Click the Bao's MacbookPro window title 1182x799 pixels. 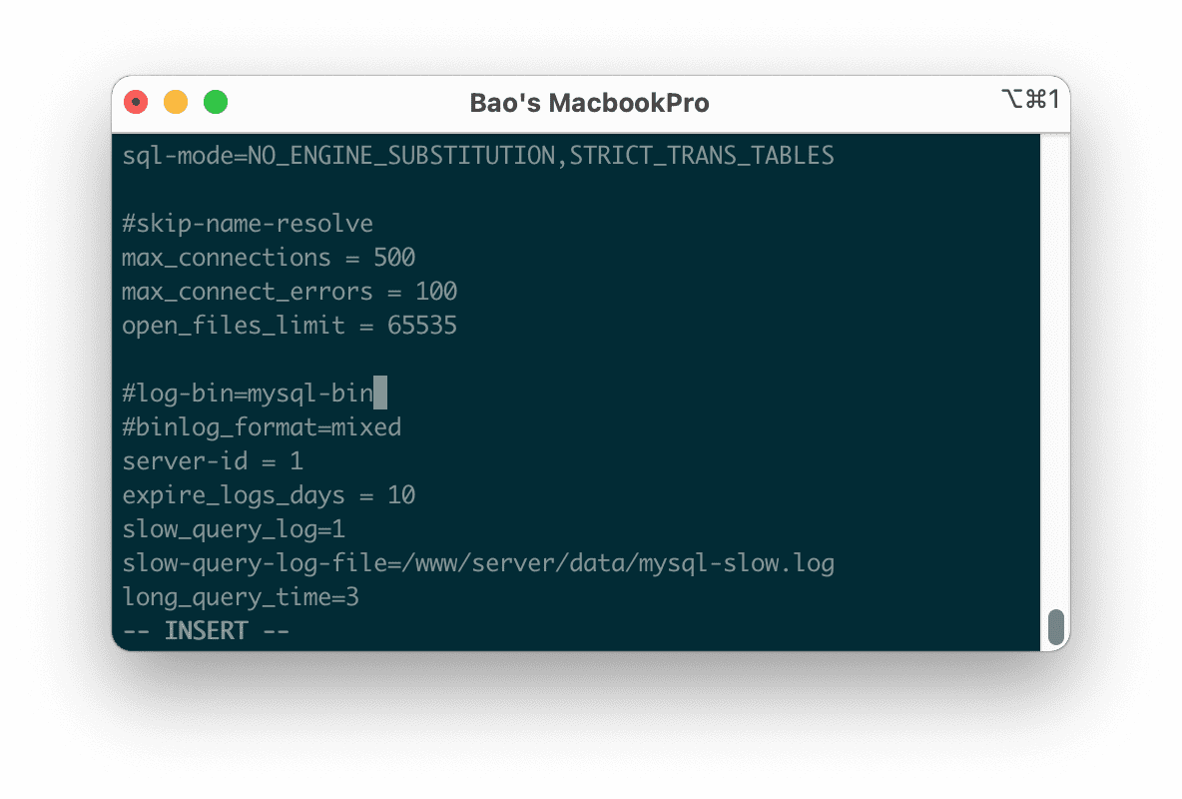589,103
